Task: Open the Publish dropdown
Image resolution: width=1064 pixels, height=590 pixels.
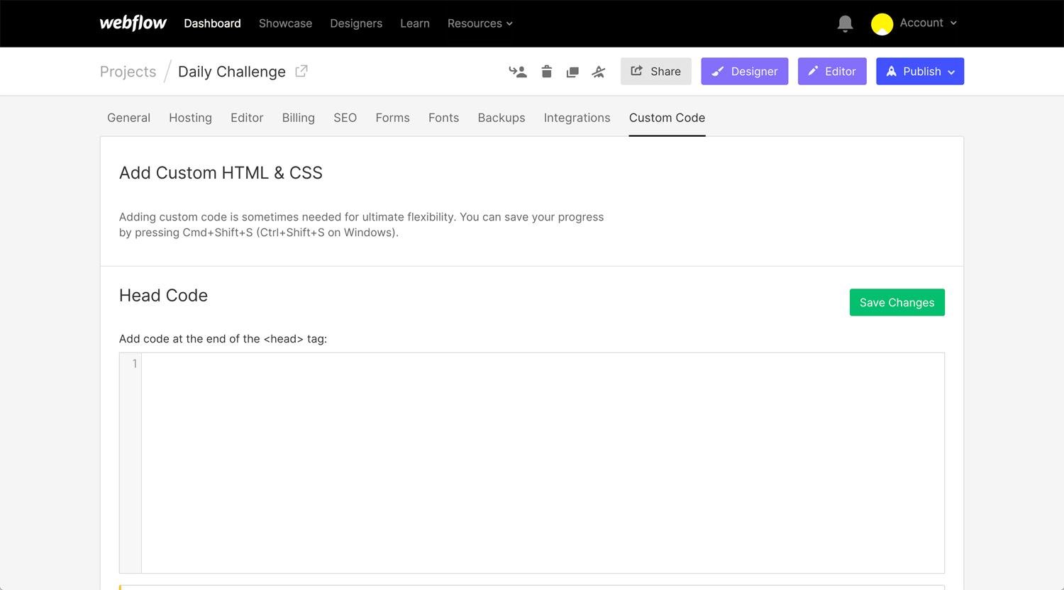Action: tap(920, 71)
